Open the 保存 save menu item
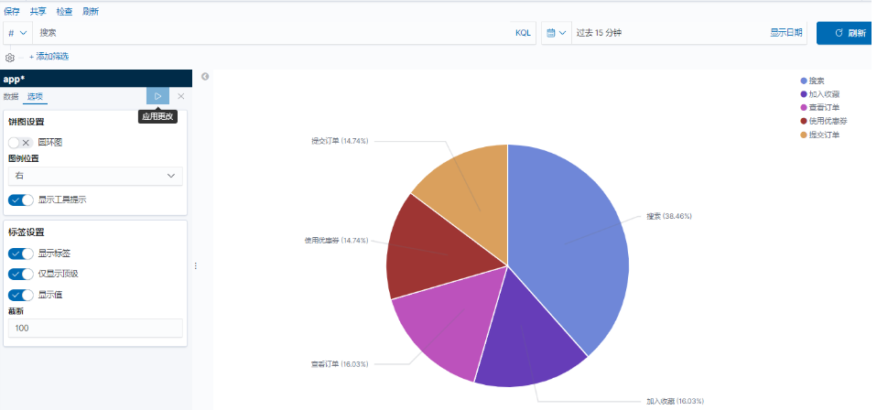This screenshot has height=410, width=877. pyautogui.click(x=12, y=11)
